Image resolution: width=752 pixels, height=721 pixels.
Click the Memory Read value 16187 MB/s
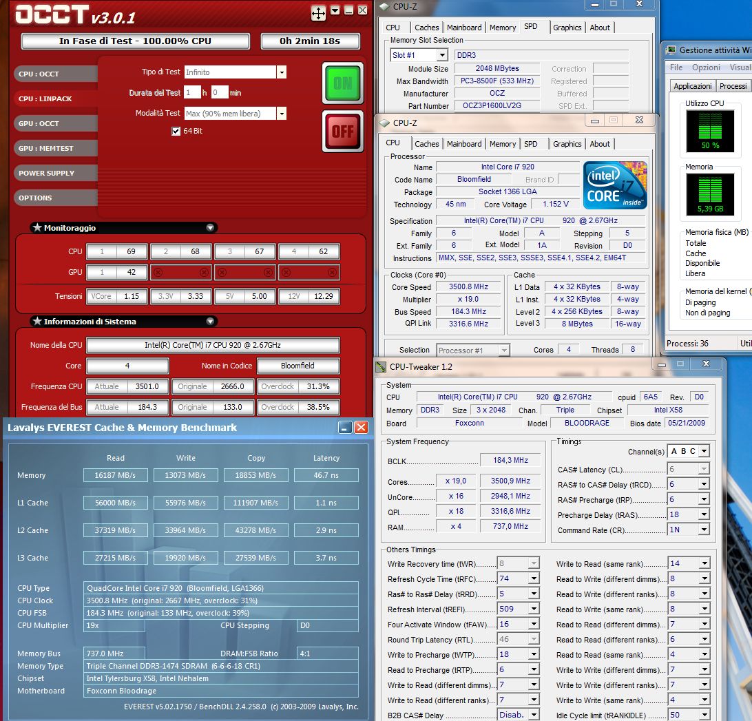click(x=115, y=475)
